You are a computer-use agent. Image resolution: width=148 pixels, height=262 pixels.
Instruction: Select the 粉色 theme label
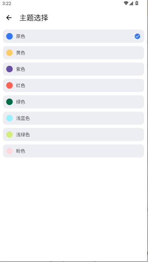click(21, 151)
